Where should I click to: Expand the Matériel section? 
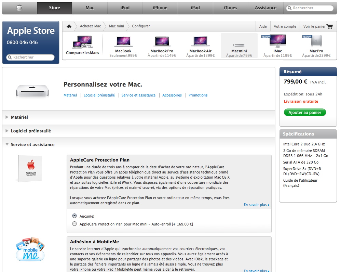pyautogui.click(x=7, y=117)
